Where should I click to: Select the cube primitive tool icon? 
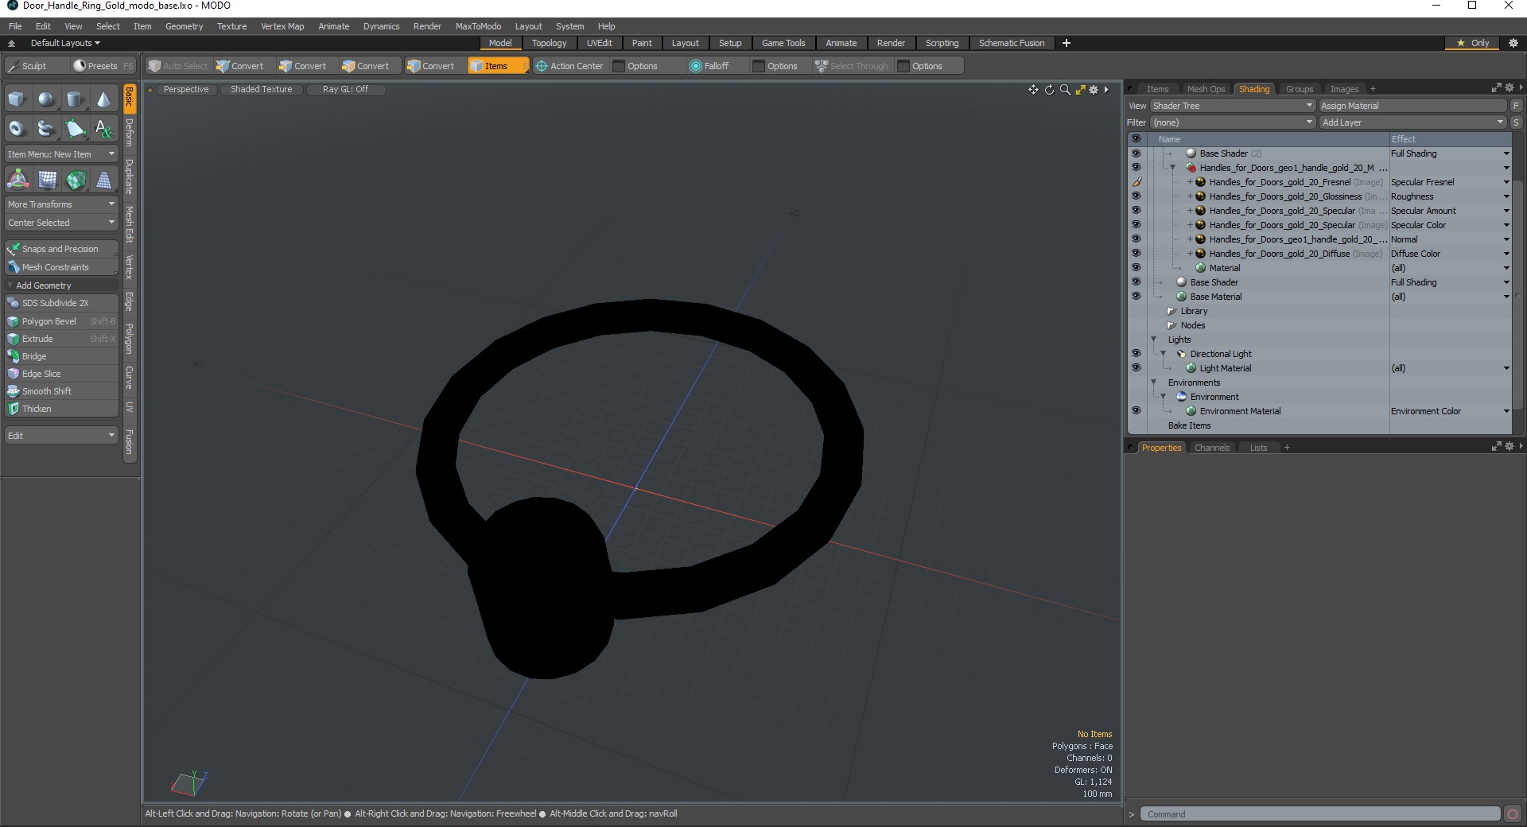(x=17, y=99)
